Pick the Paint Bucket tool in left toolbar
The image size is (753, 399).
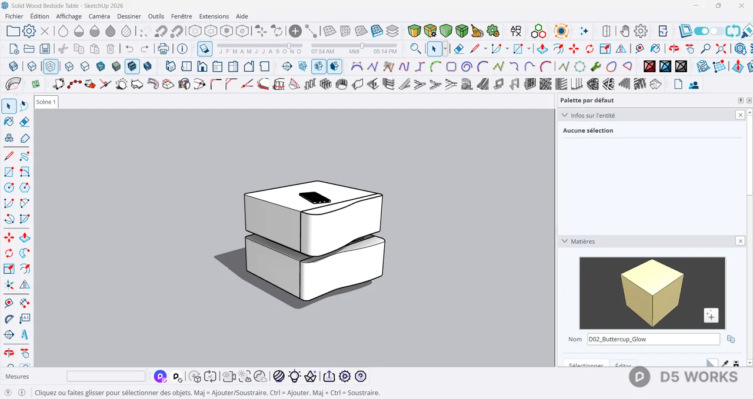[9, 122]
